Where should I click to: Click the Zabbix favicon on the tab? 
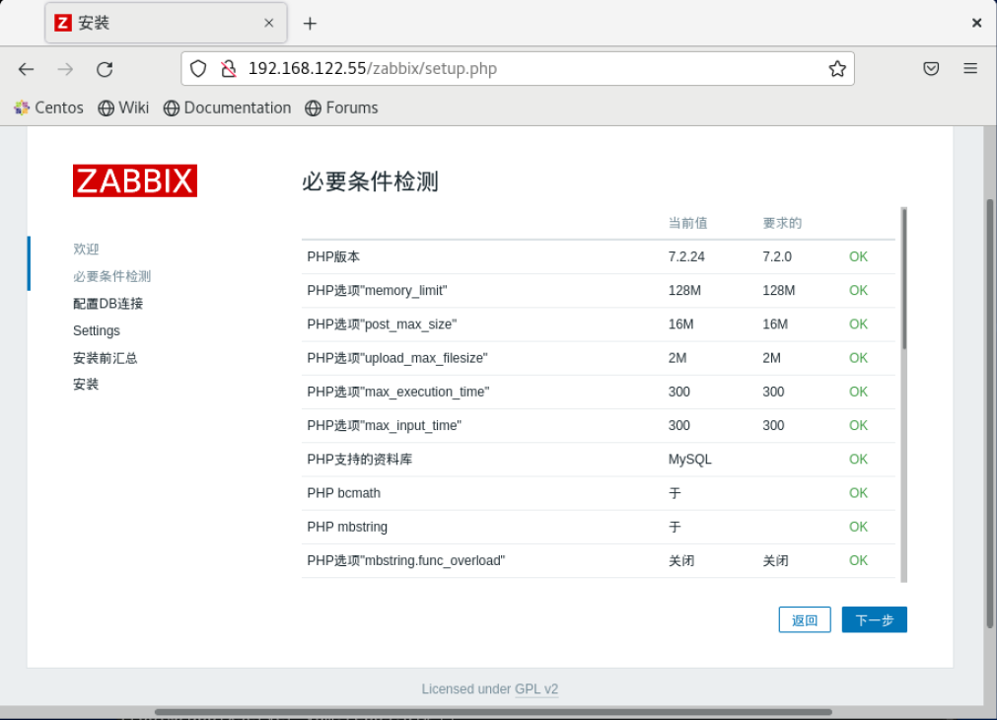(63, 23)
